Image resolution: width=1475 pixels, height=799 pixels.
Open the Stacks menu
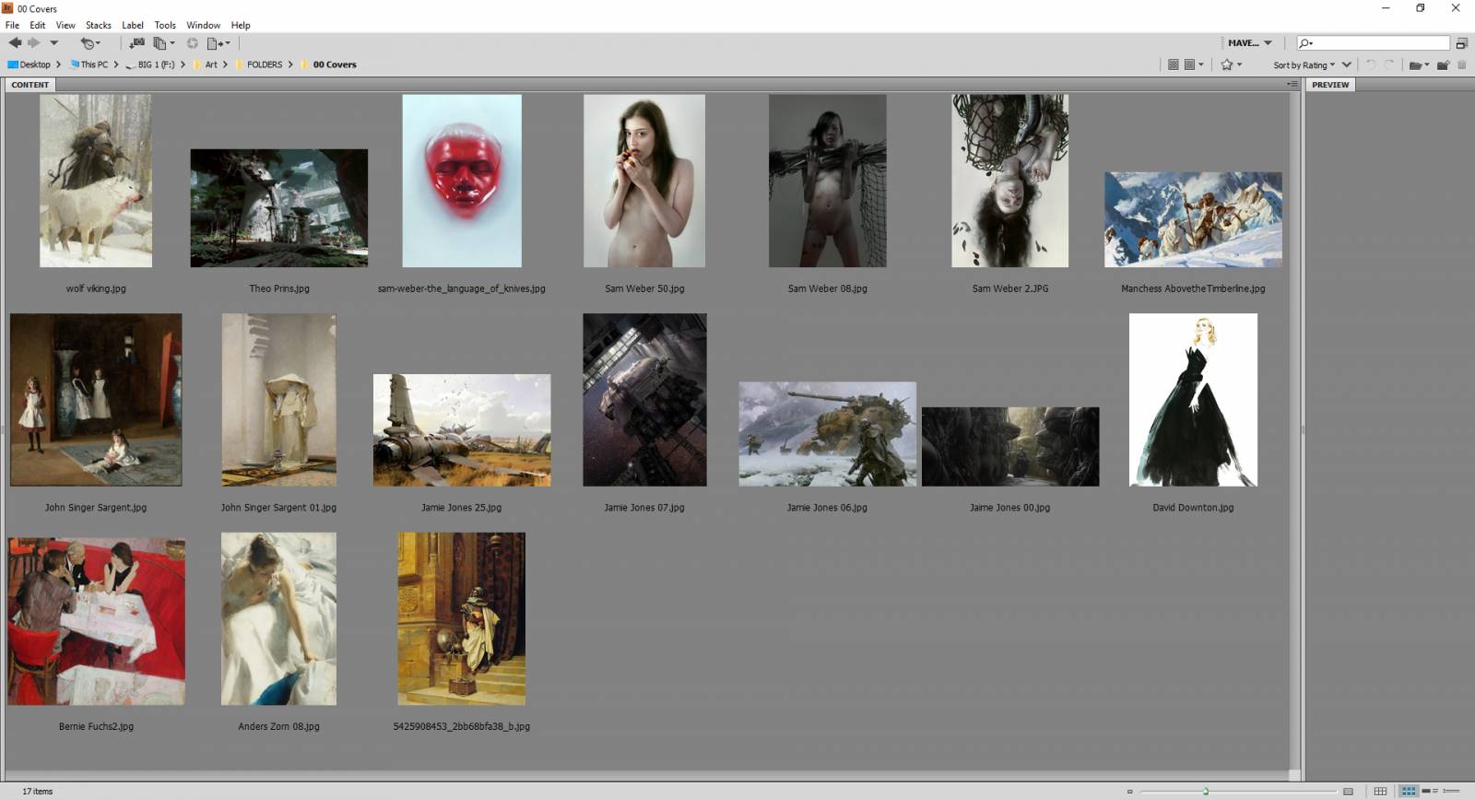click(x=99, y=25)
